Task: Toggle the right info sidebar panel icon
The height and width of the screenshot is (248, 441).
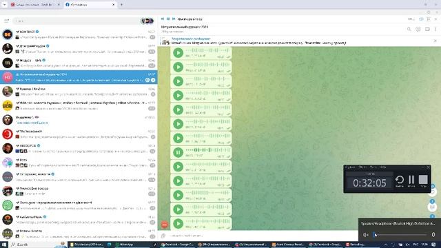Action: [x=427, y=29]
